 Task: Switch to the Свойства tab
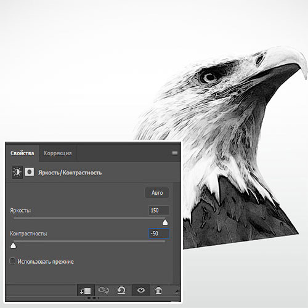point(22,153)
